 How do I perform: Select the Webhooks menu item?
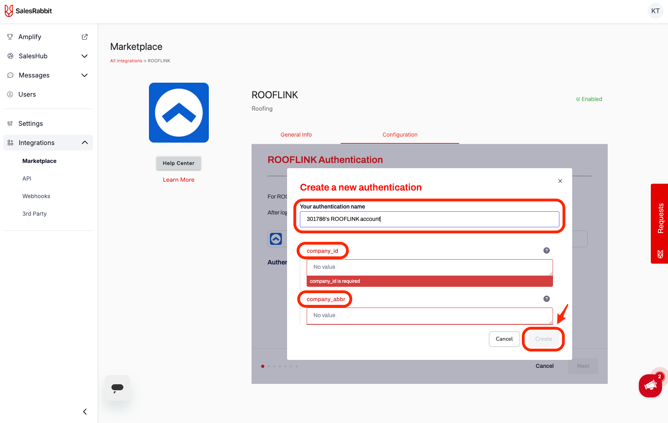pyautogui.click(x=36, y=196)
